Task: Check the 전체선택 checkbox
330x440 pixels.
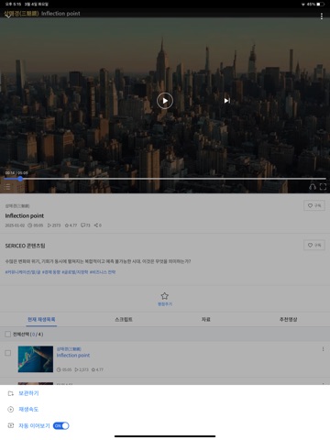Action: pyautogui.click(x=8, y=335)
